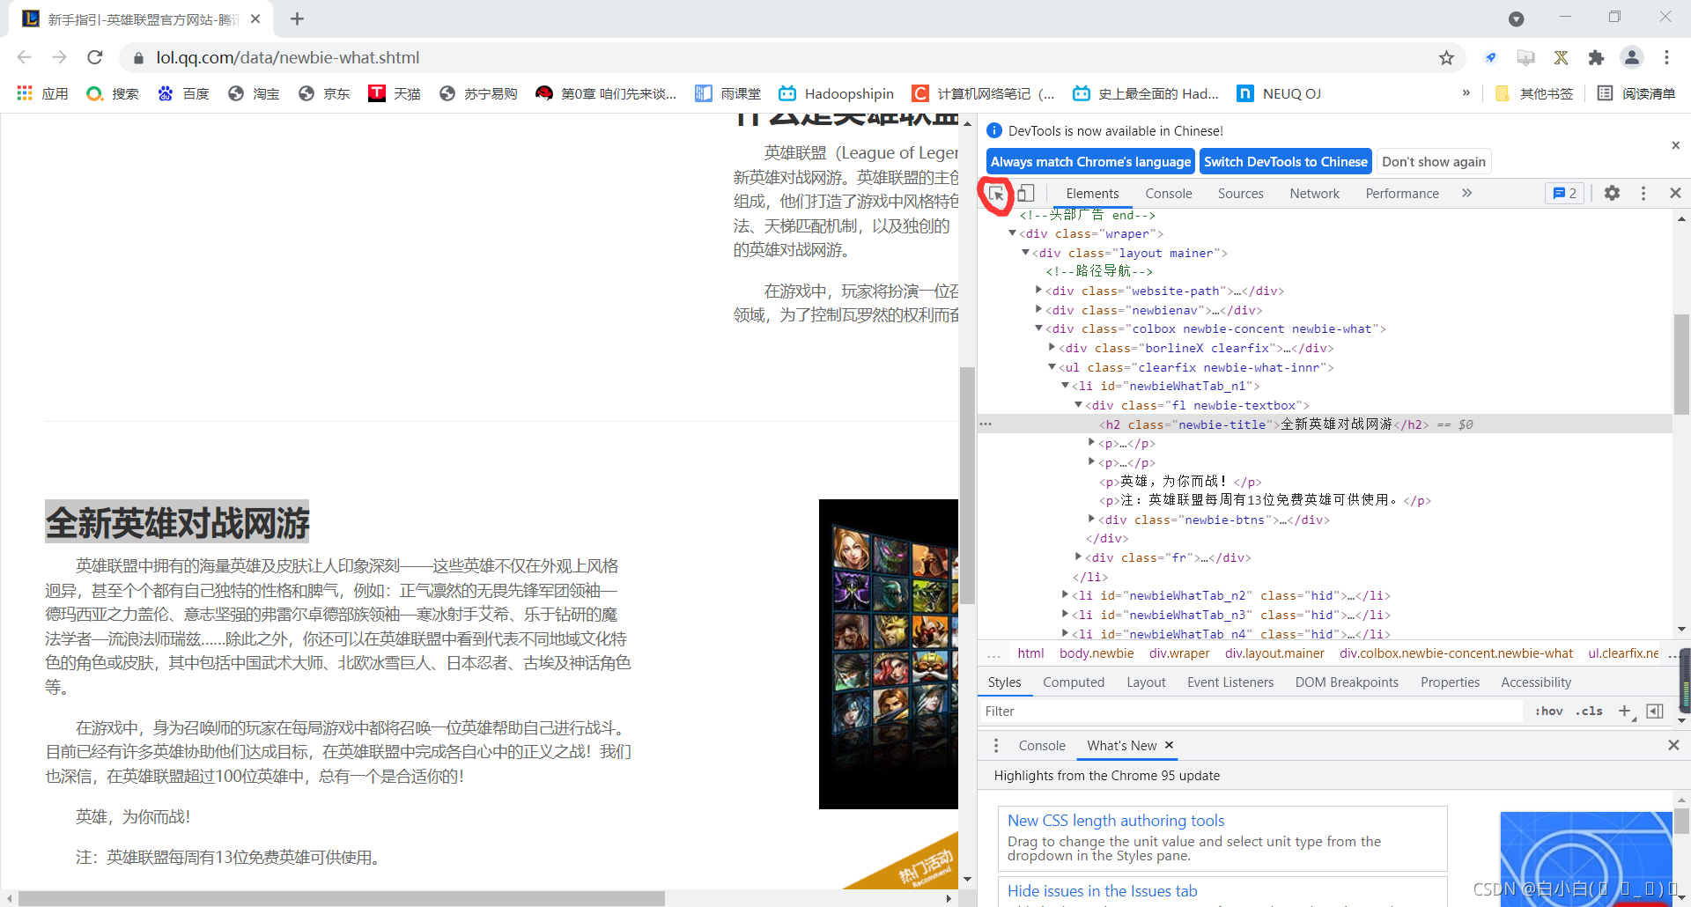Image resolution: width=1691 pixels, height=907 pixels.
Task: Bookmark this page star icon
Action: click(1446, 57)
